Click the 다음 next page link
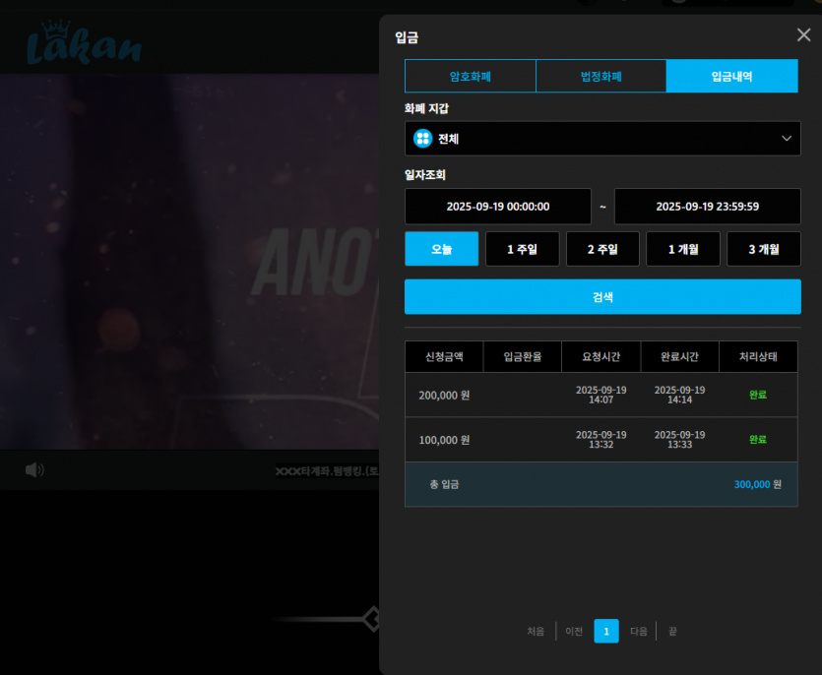This screenshot has width=822, height=675. click(639, 632)
